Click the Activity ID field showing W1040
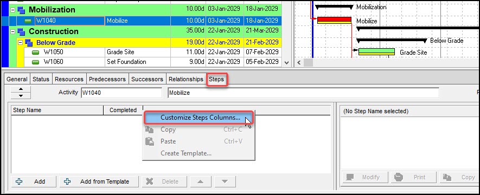Viewport: 480px width, 195px height. click(x=121, y=93)
